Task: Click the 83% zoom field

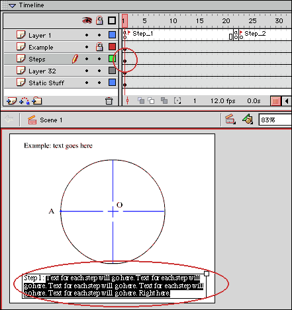Action: (275, 120)
